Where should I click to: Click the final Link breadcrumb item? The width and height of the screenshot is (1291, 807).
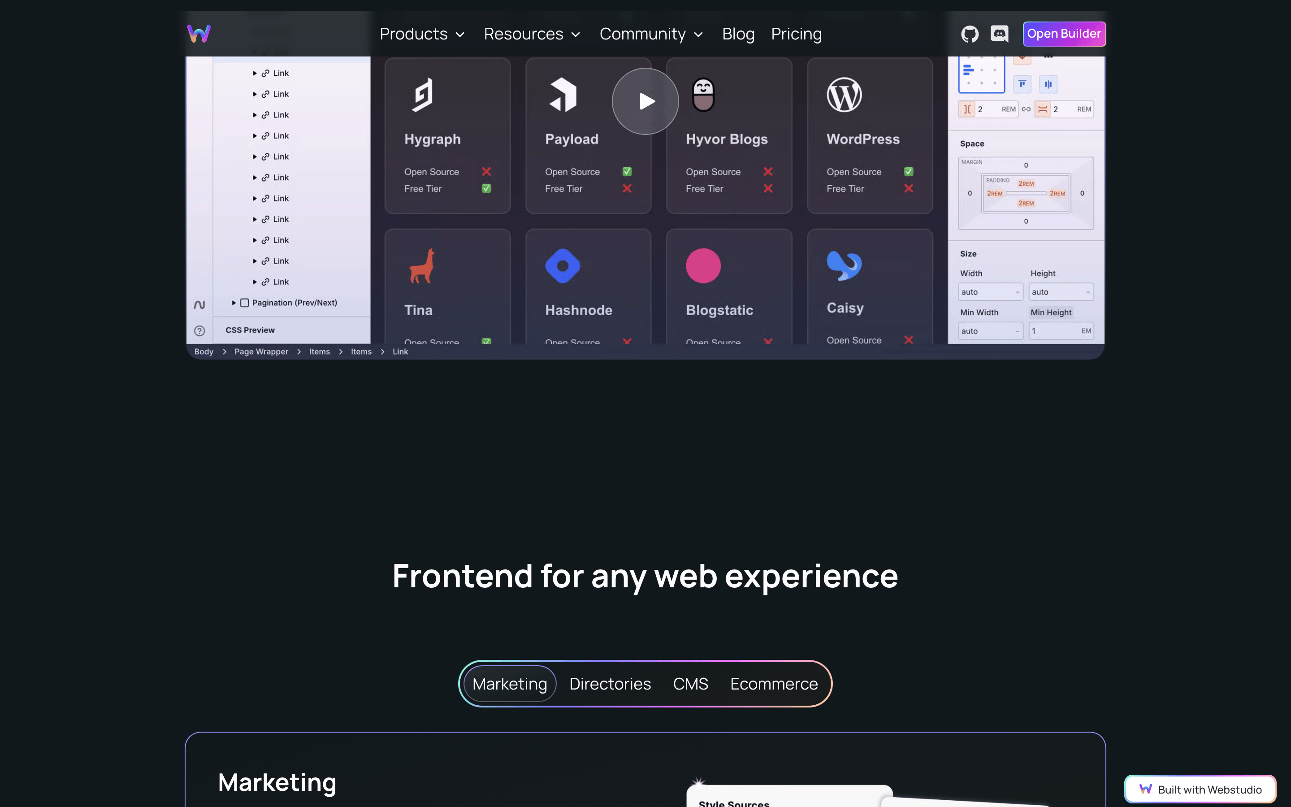pyautogui.click(x=400, y=352)
